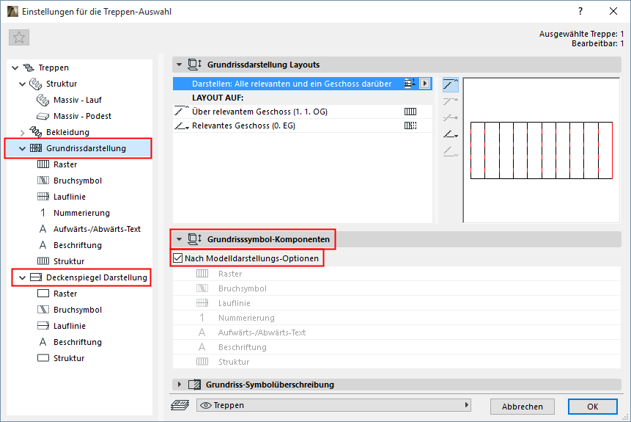Viewport: 631px width, 422px height.
Task: Open Bruchsymbol under Grundrissdarstellung
Action: point(78,181)
